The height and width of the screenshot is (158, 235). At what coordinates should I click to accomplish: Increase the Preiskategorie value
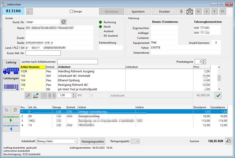(203, 60)
